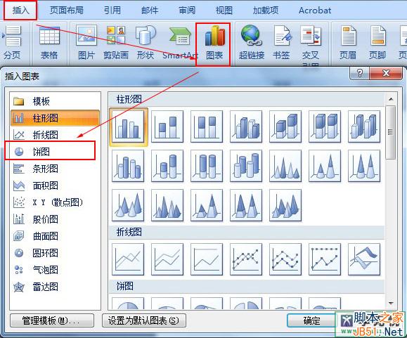Screen dimensions: 407x338
Task: Select the 3-D clustered column thumbnail
Action: coord(246,126)
